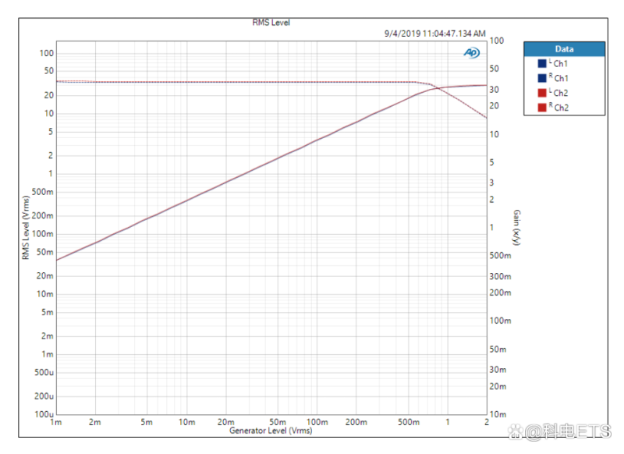
Task: Click the 100u tick on left axis
Action: (45, 414)
